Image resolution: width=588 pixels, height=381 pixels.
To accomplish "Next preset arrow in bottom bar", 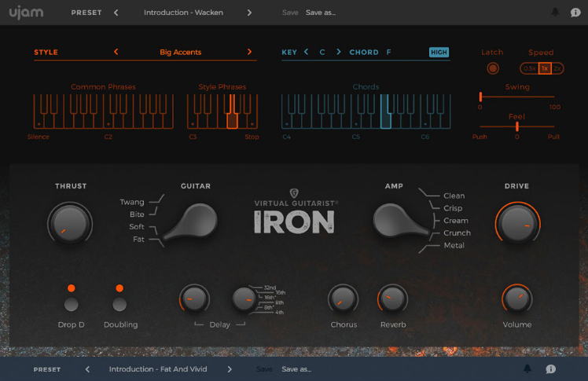I will 230,369.
